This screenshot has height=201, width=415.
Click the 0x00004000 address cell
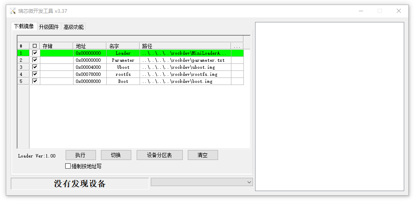click(x=90, y=67)
